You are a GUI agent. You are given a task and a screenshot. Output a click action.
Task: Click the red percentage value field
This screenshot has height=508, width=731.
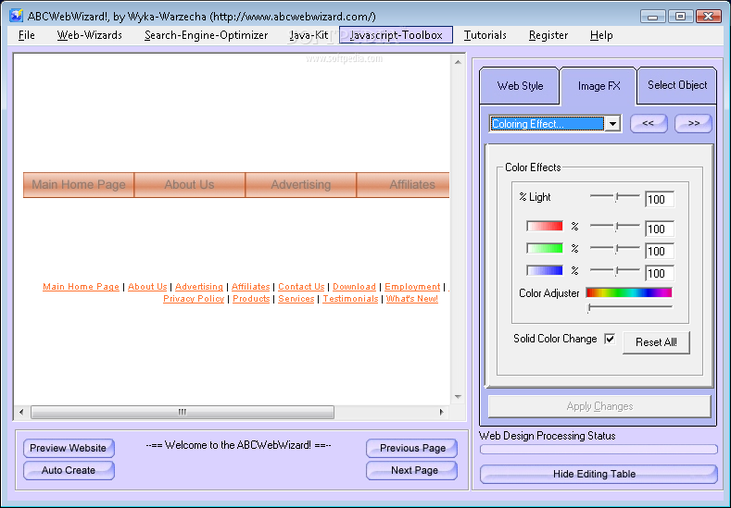pos(660,229)
